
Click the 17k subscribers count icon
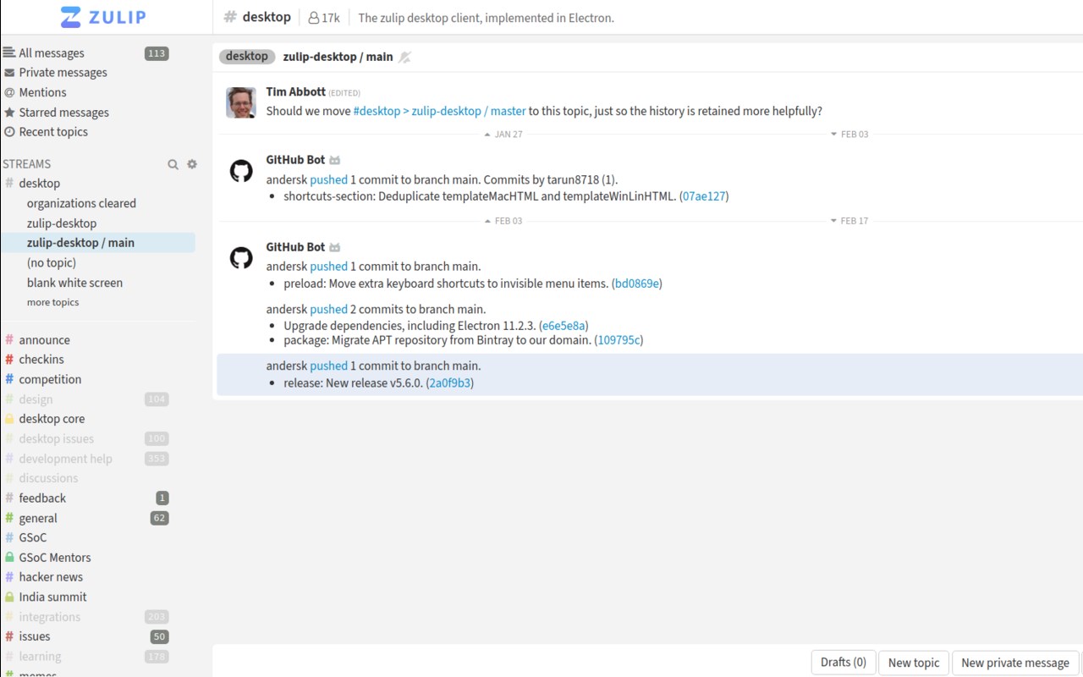pyautogui.click(x=324, y=18)
